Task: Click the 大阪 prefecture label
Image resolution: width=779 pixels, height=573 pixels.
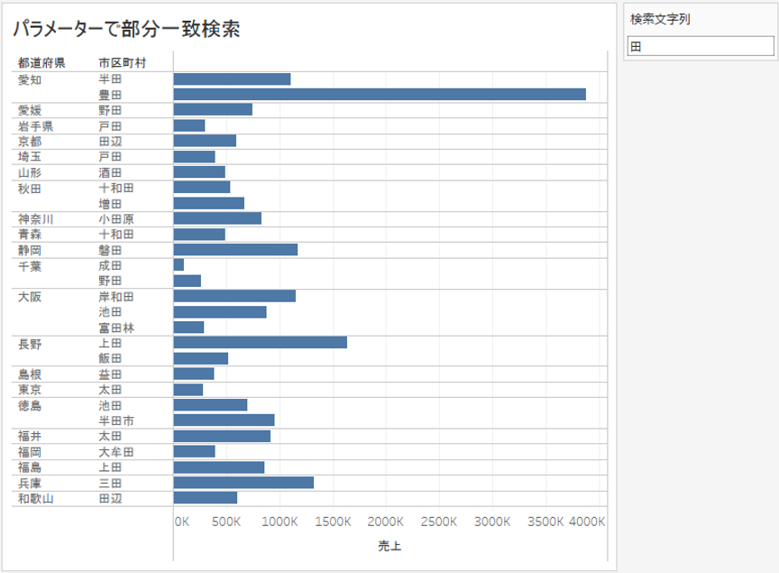Action: click(30, 297)
